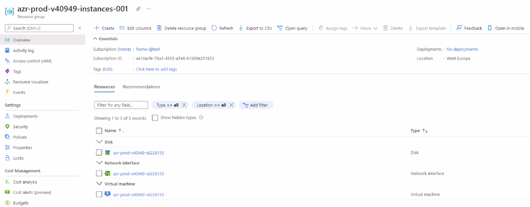The height and width of the screenshot is (207, 530).
Task: Click the Security shield icon
Action: (7, 127)
